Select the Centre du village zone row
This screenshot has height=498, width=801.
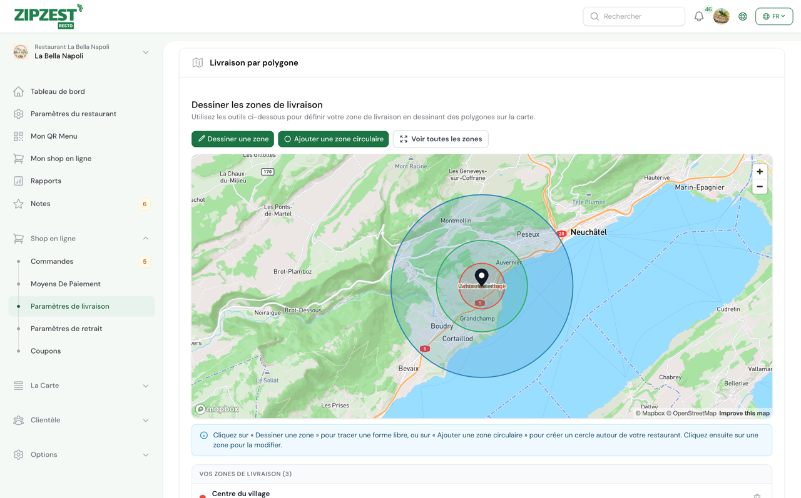[481, 492]
